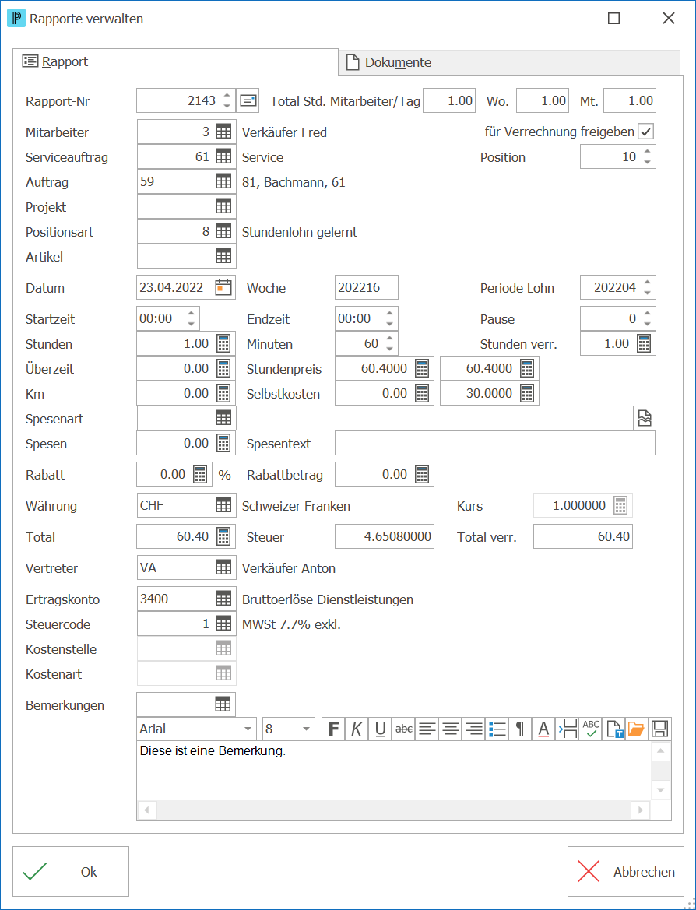Click the card icon beside Rapport-Nr
Image resolution: width=696 pixels, height=910 pixels.
coord(248,101)
